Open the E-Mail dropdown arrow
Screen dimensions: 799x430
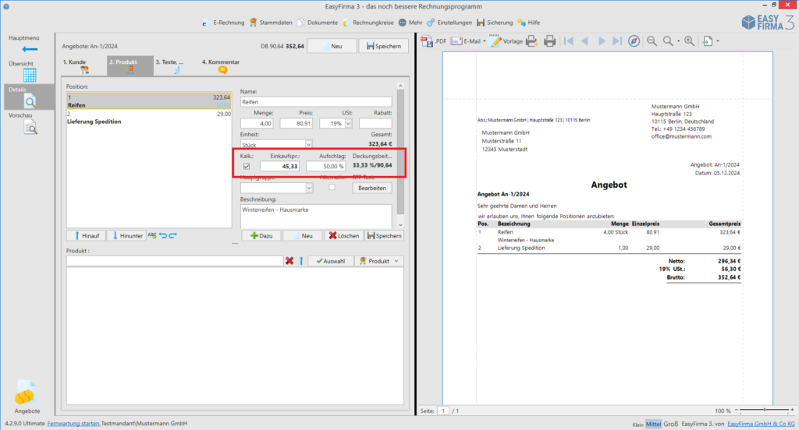click(x=484, y=41)
